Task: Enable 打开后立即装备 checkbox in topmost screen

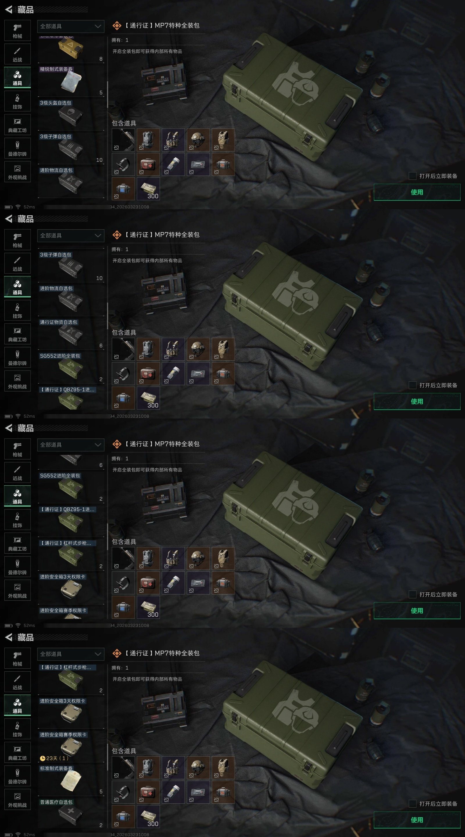Action: click(412, 176)
